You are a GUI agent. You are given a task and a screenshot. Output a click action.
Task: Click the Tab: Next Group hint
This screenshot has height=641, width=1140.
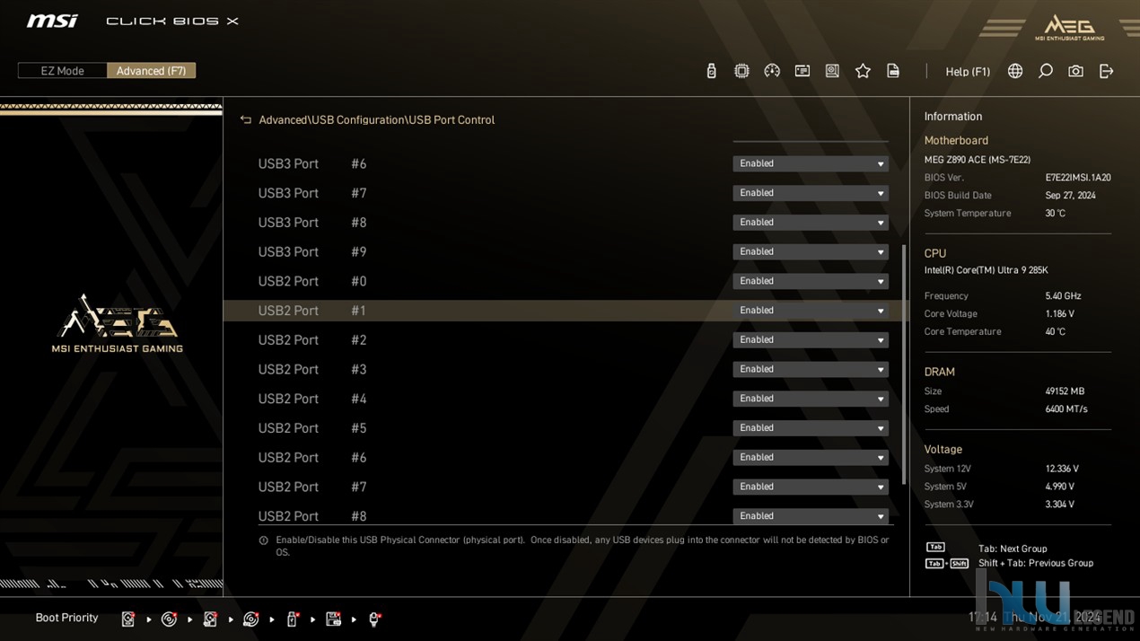(1013, 549)
